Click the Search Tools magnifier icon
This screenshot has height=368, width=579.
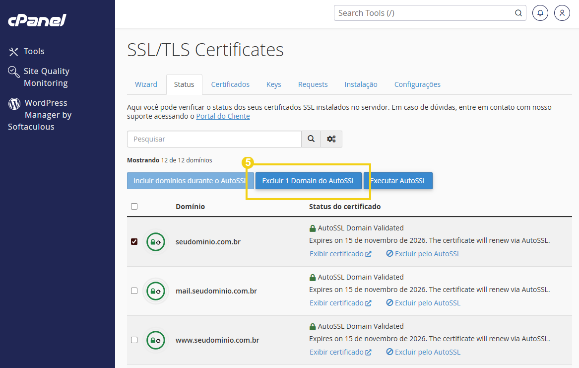518,13
